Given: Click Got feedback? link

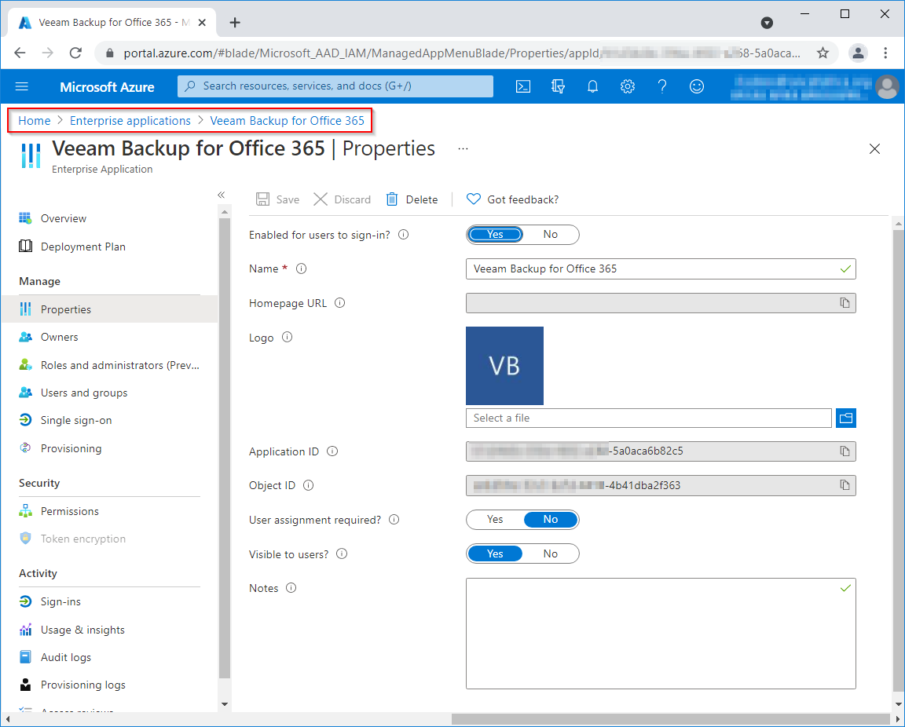Looking at the screenshot, I should pyautogui.click(x=512, y=199).
